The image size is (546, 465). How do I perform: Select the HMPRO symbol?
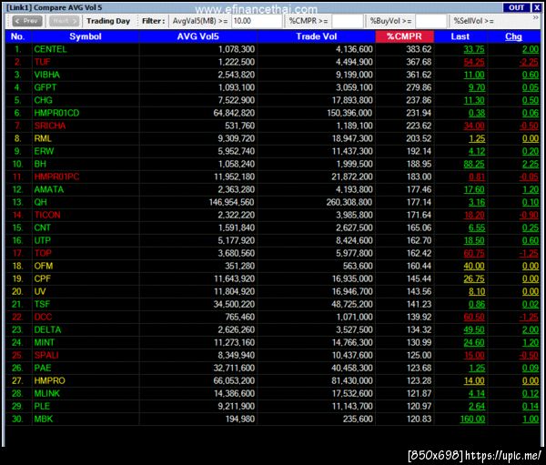(x=49, y=380)
